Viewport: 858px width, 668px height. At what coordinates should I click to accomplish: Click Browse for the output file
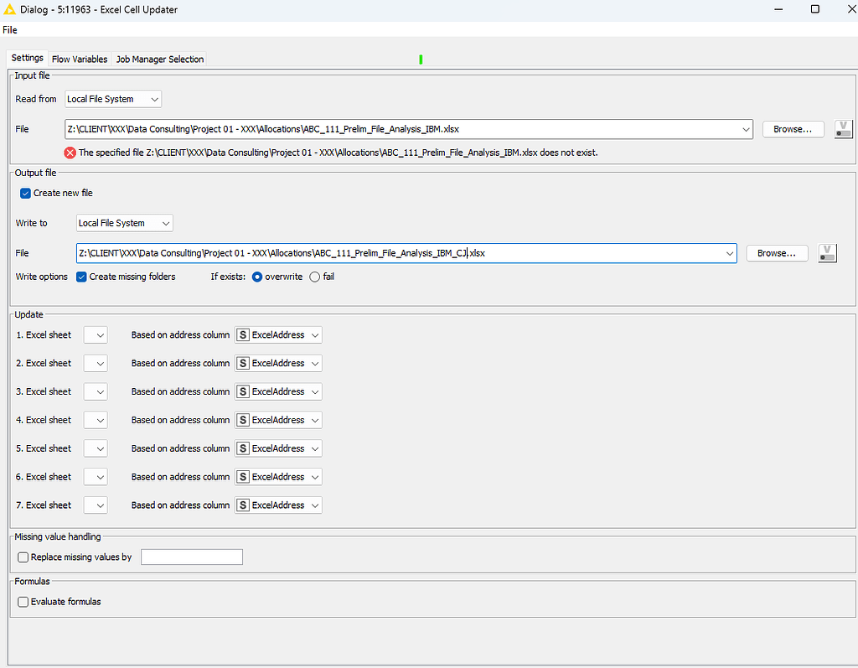[x=776, y=252]
